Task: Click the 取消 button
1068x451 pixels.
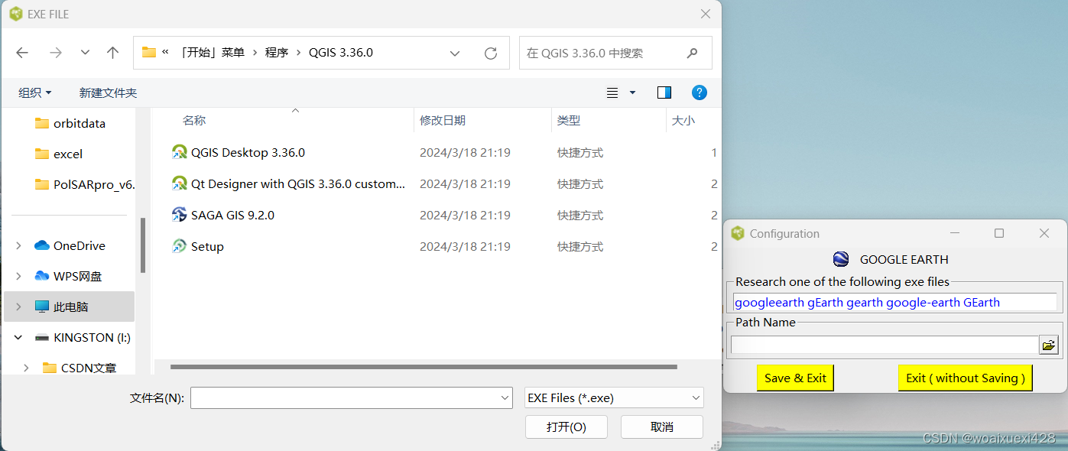Action: click(x=662, y=427)
